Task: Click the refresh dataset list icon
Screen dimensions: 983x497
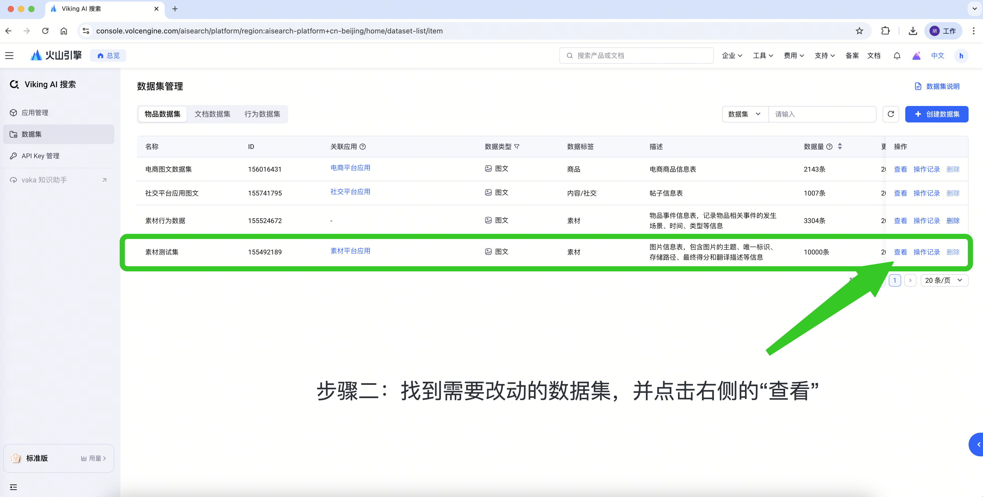Action: (x=891, y=114)
